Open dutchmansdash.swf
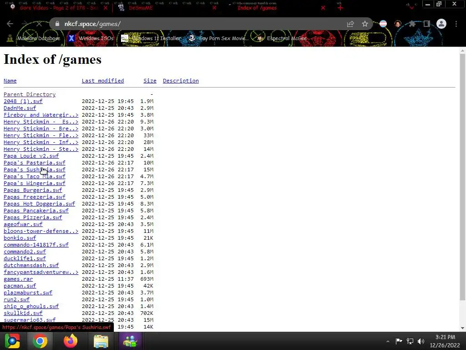 [31, 266]
